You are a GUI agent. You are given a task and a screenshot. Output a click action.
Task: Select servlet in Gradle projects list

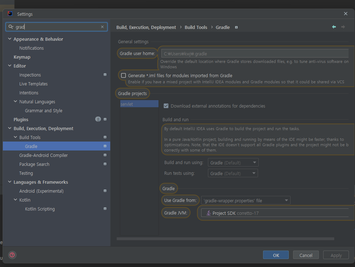(139, 104)
